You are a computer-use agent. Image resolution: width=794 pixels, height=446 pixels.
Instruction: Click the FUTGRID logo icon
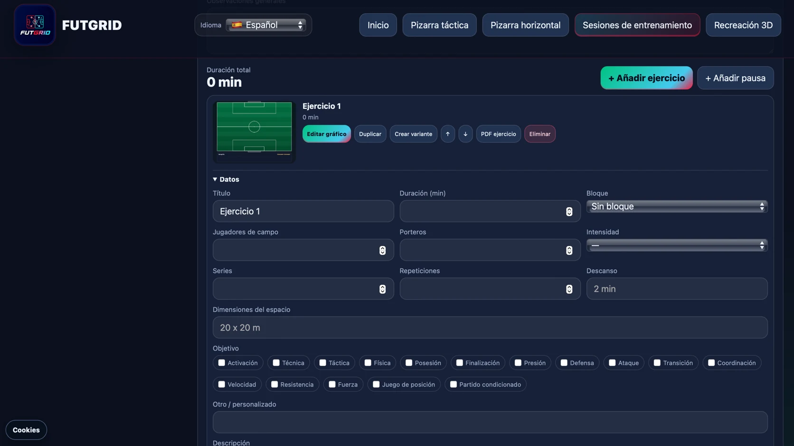[x=35, y=25]
